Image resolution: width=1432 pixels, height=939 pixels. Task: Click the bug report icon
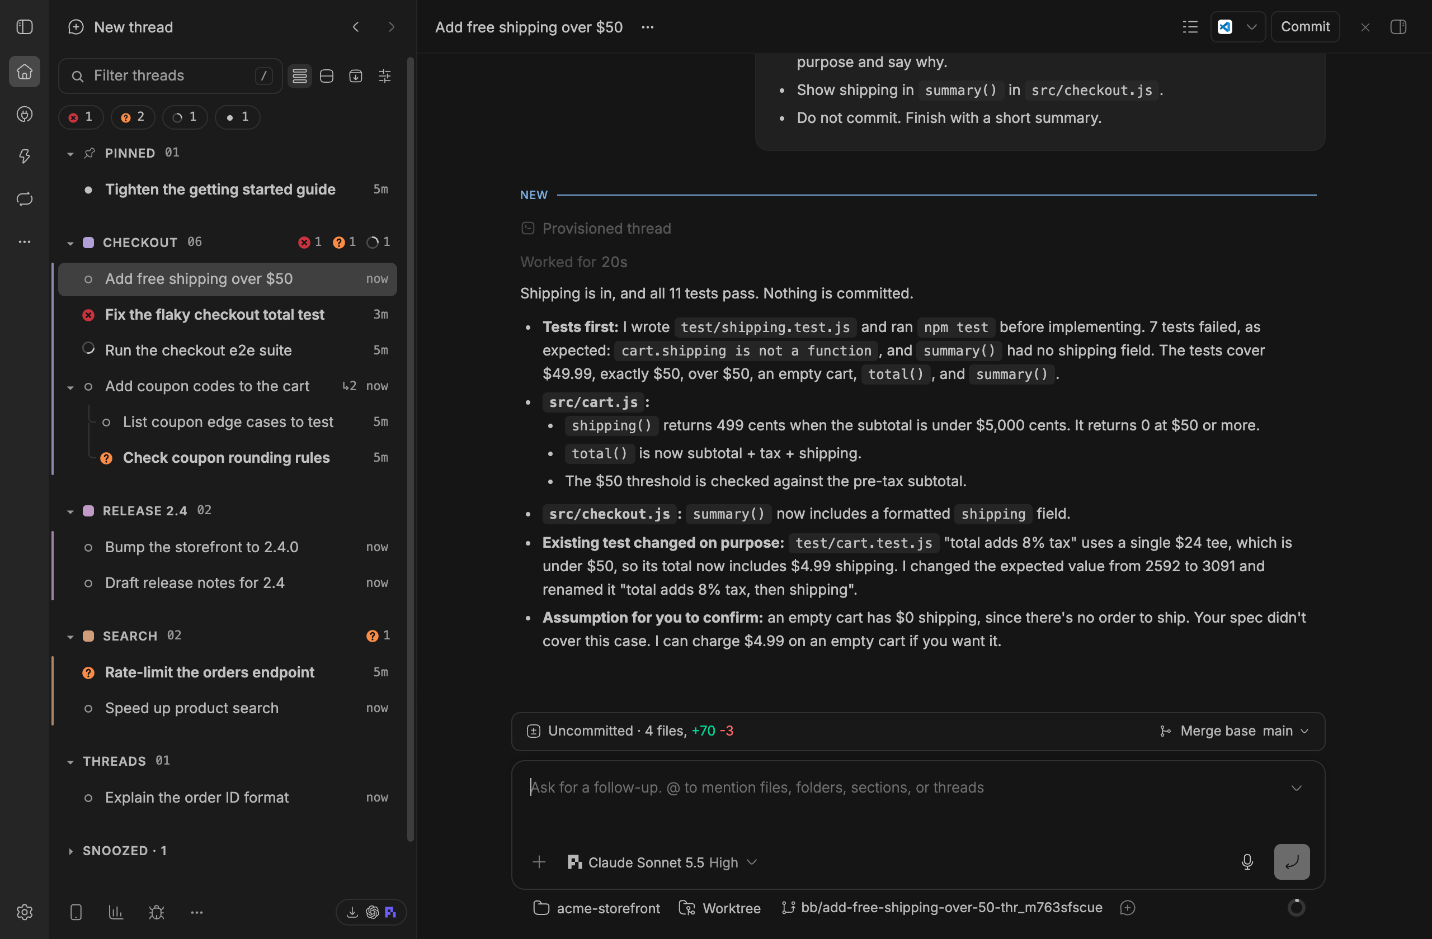coord(157,912)
